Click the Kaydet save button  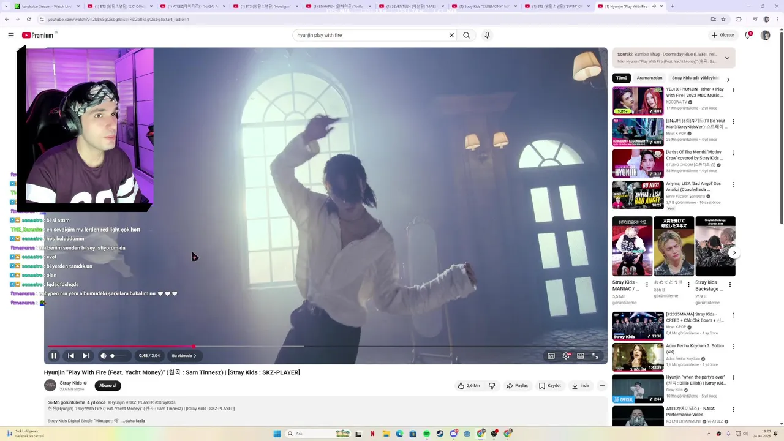point(549,386)
